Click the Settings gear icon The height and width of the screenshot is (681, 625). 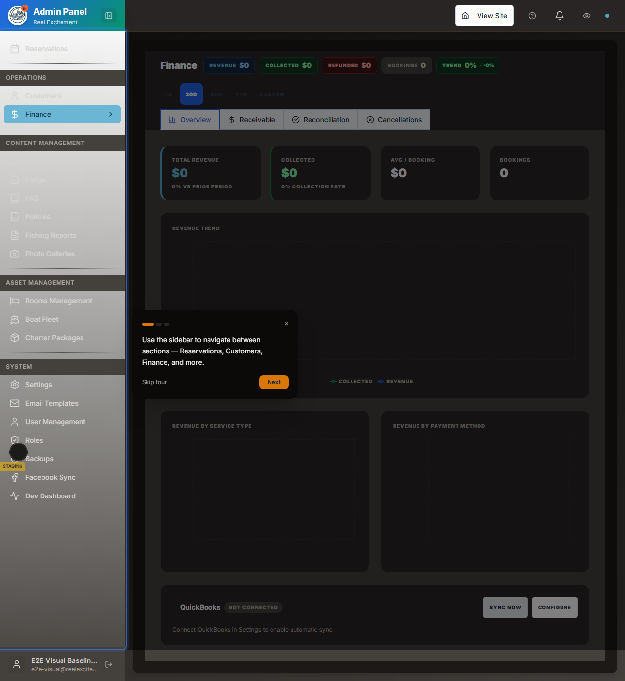15,385
